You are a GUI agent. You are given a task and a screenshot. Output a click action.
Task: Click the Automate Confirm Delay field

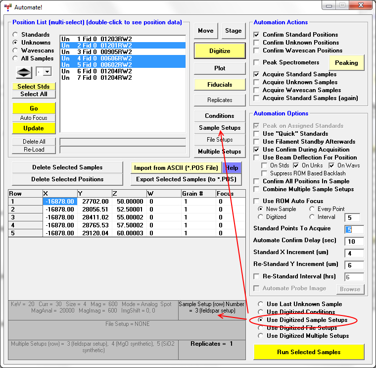(354, 241)
